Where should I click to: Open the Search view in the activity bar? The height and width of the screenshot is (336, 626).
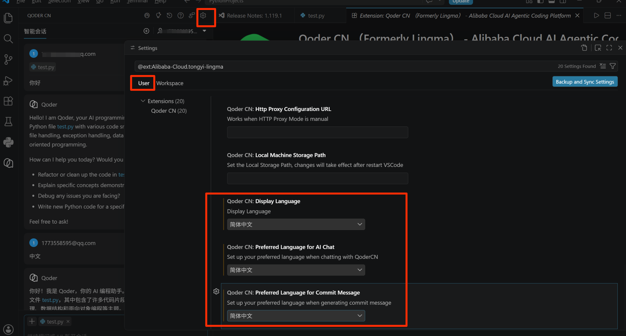coord(8,39)
